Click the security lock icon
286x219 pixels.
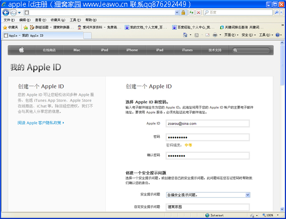183,12
